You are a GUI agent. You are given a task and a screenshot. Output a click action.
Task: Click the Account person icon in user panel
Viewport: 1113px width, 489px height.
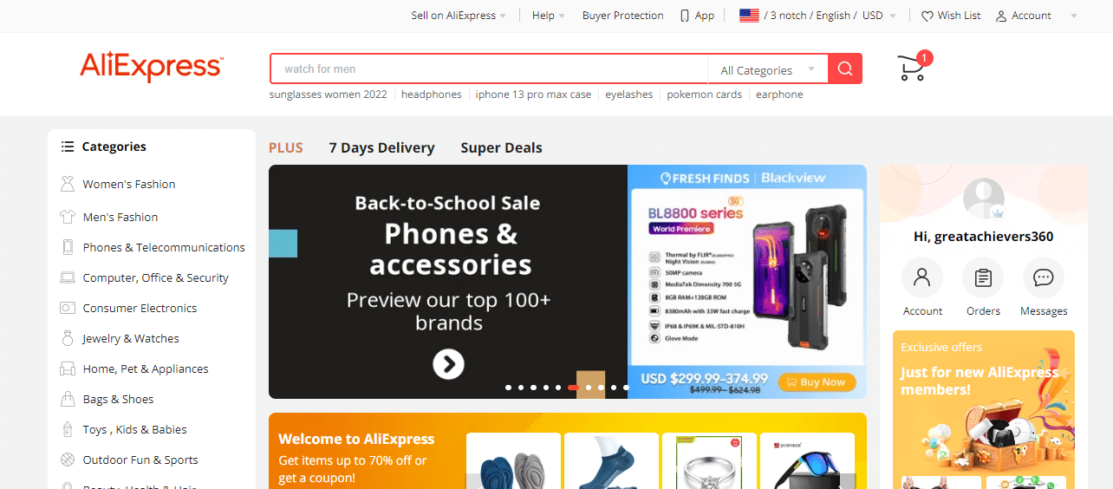coord(922,277)
